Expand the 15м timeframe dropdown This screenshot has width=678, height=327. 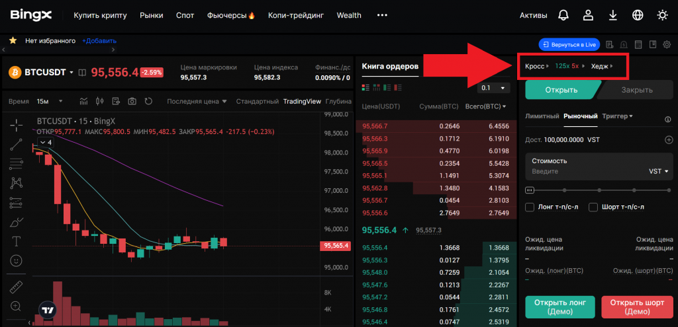coord(50,101)
